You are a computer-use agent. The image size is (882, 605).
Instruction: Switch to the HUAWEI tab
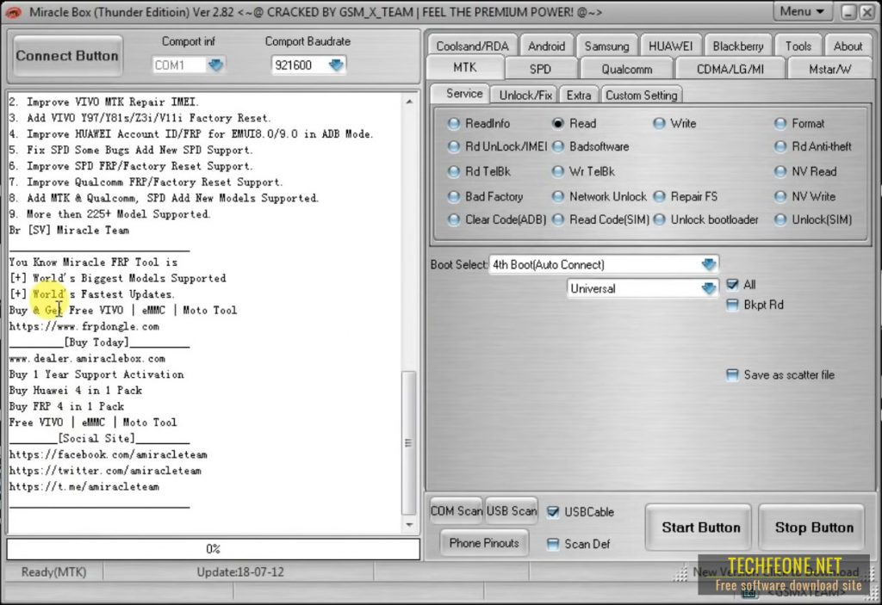click(x=670, y=46)
